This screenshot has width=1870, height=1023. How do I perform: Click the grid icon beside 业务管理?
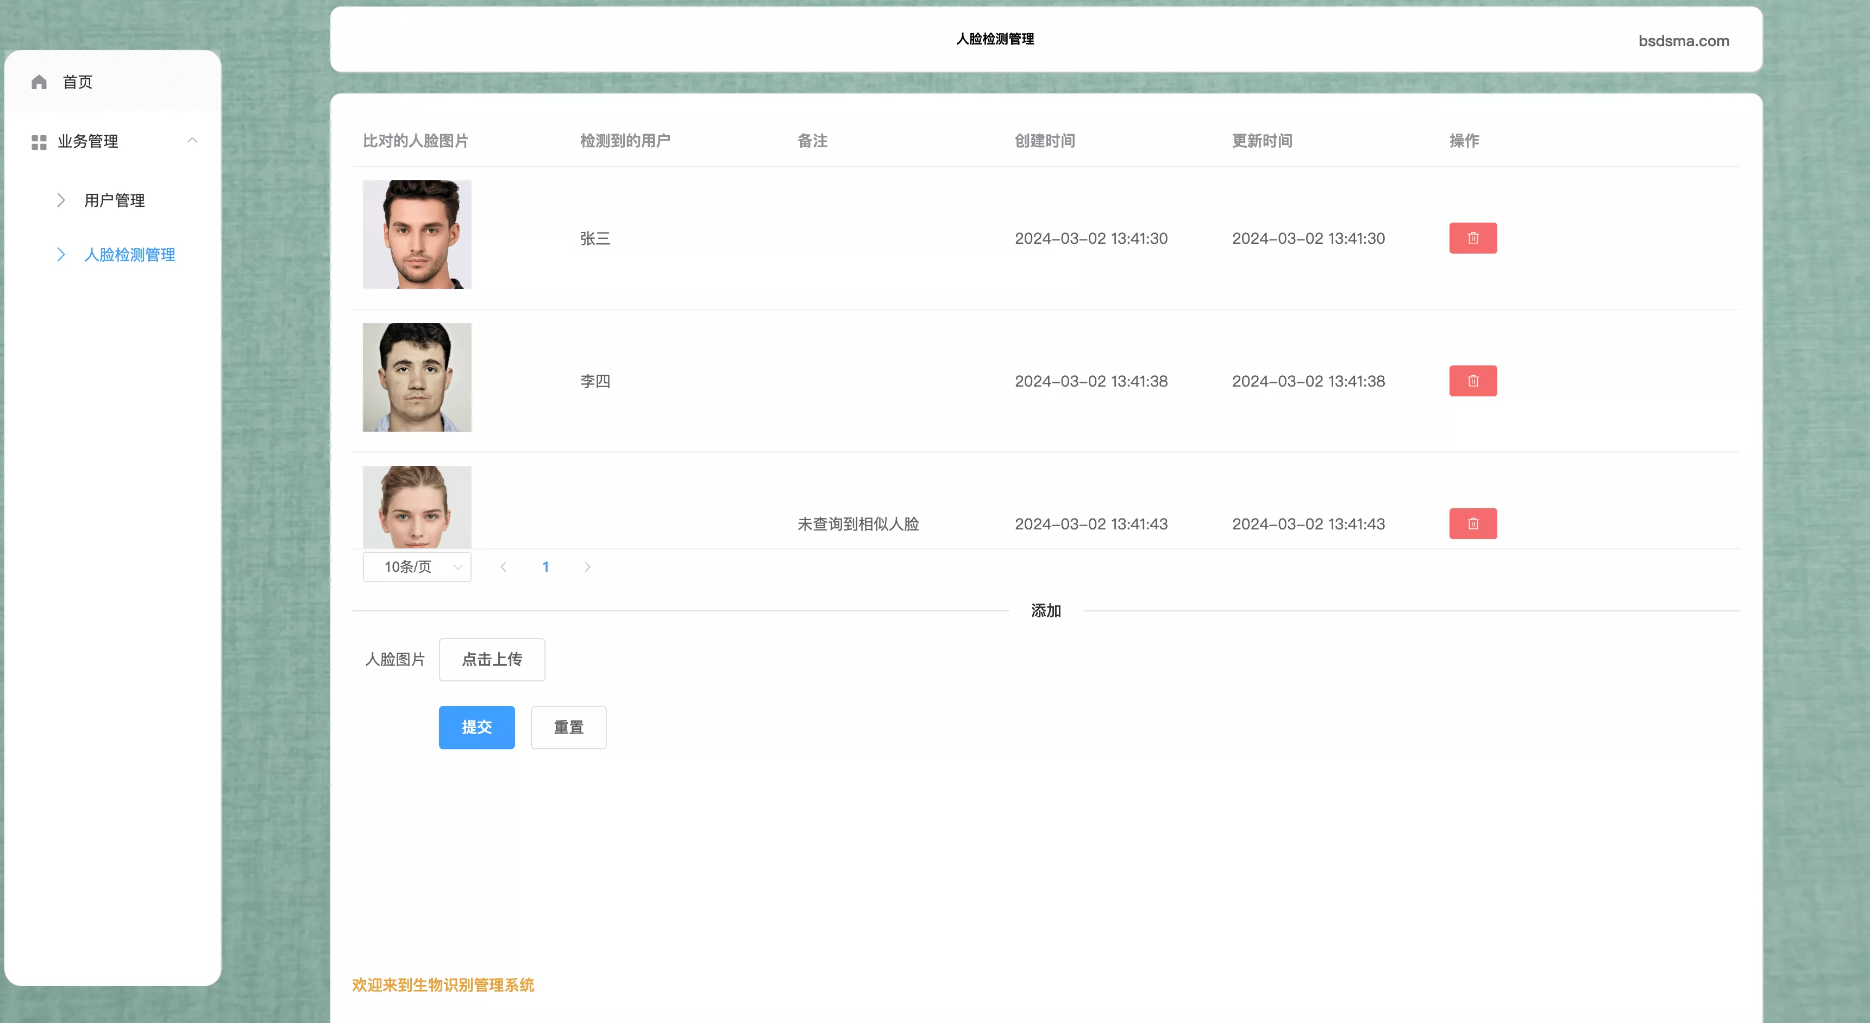[39, 142]
